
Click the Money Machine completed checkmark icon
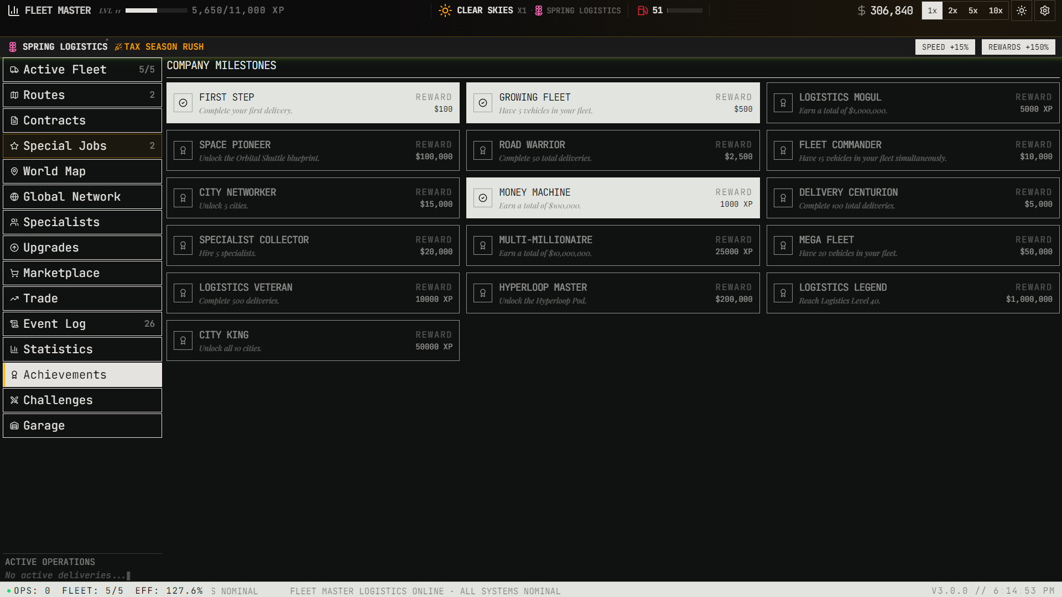[483, 198]
